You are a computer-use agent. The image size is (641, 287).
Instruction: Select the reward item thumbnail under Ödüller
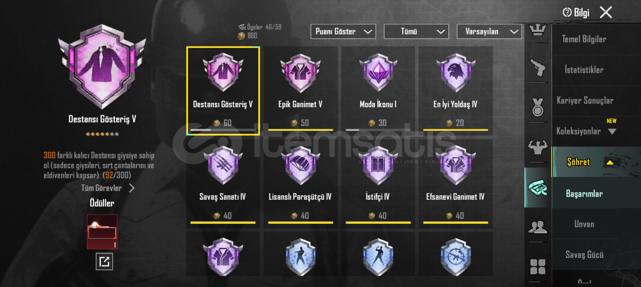(102, 232)
